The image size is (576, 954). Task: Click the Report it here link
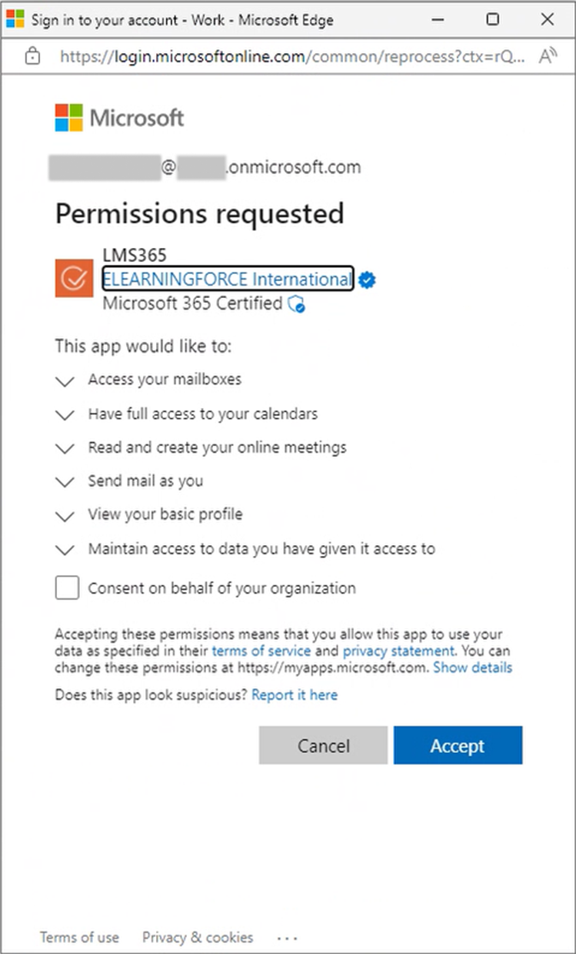(295, 695)
